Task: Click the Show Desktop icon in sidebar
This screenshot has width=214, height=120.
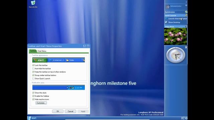Action: tap(166, 22)
